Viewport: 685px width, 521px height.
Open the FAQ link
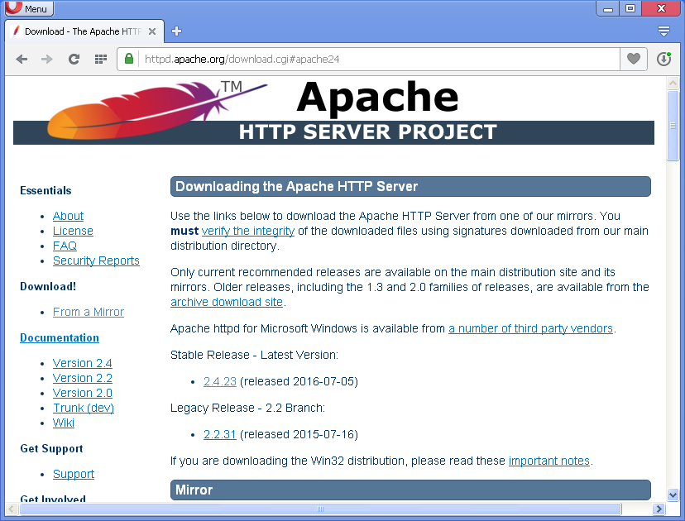point(65,246)
